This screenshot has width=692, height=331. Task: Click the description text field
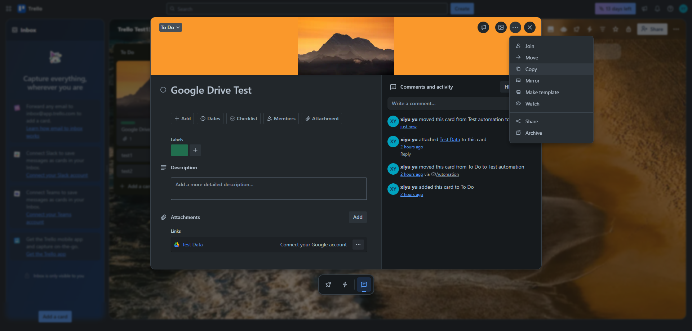click(x=269, y=189)
